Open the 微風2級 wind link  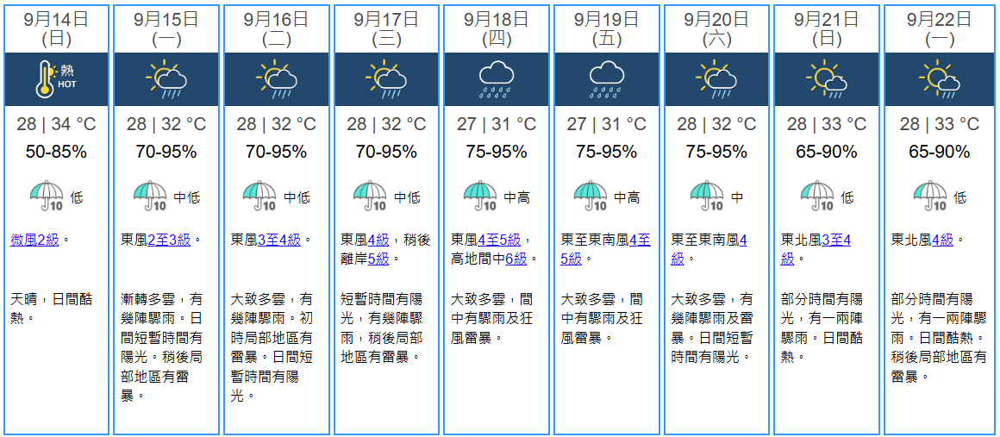35,240
